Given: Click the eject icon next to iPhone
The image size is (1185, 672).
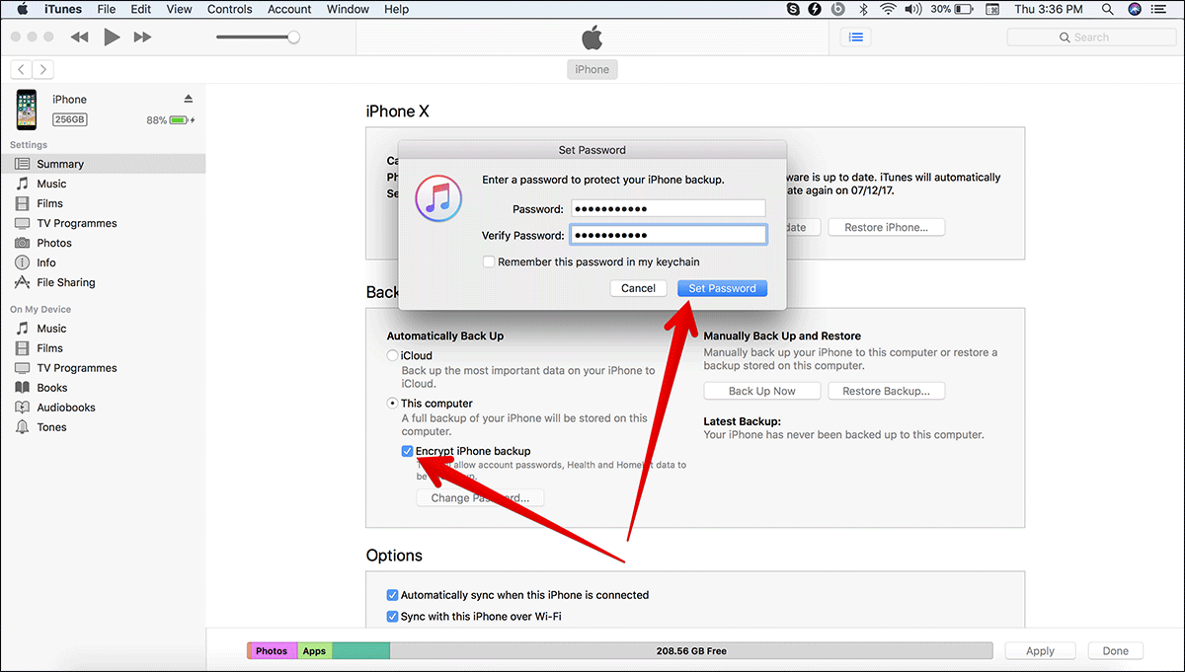Looking at the screenshot, I should (x=189, y=99).
